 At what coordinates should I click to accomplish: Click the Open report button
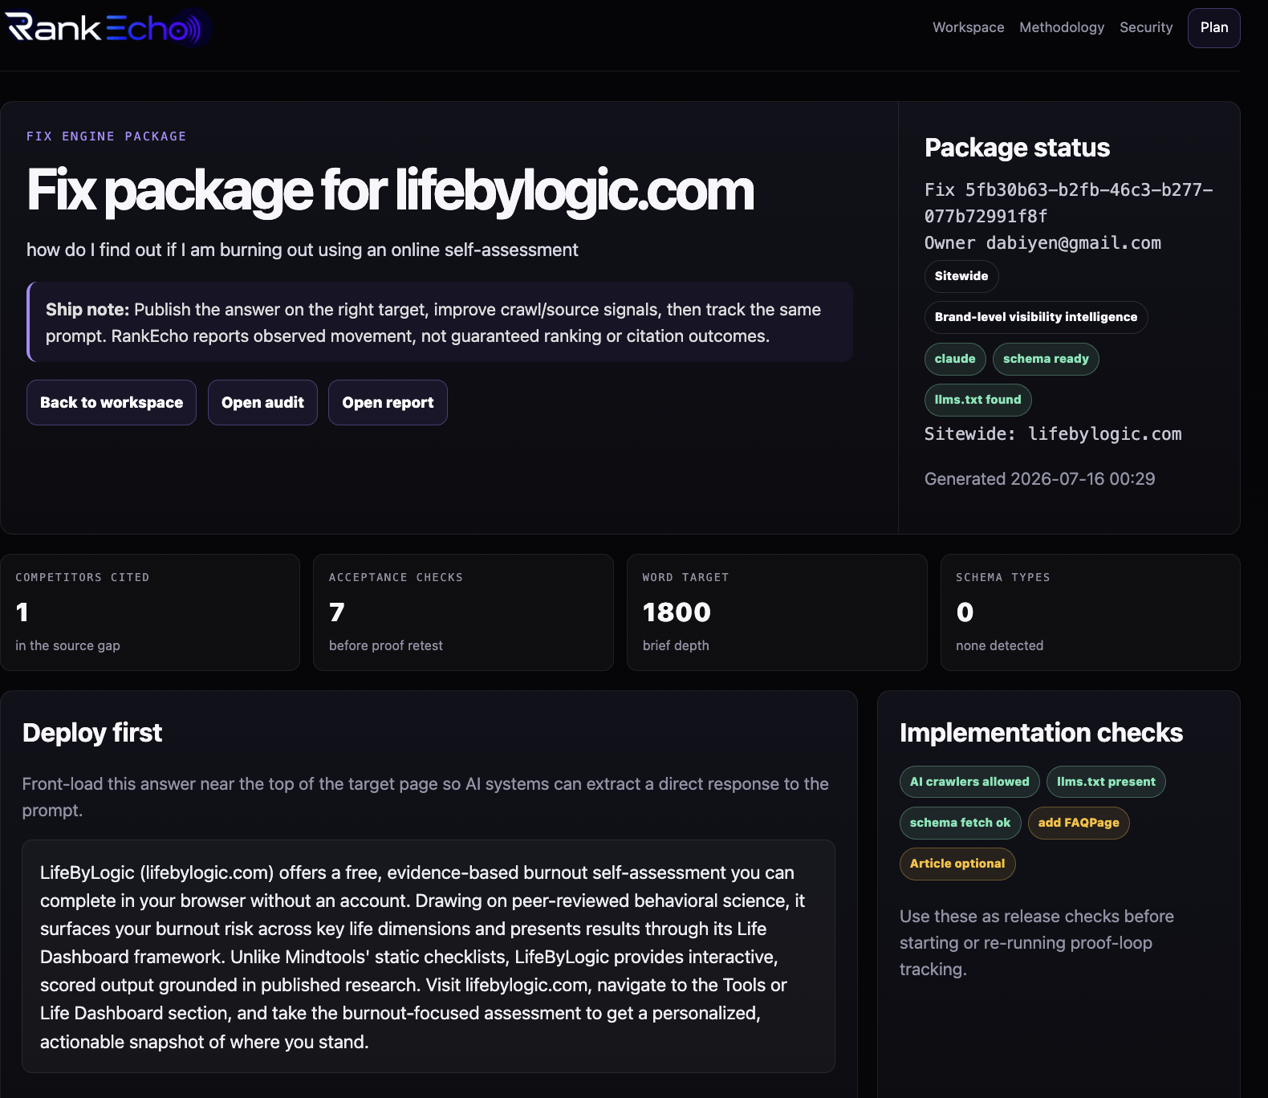point(388,403)
